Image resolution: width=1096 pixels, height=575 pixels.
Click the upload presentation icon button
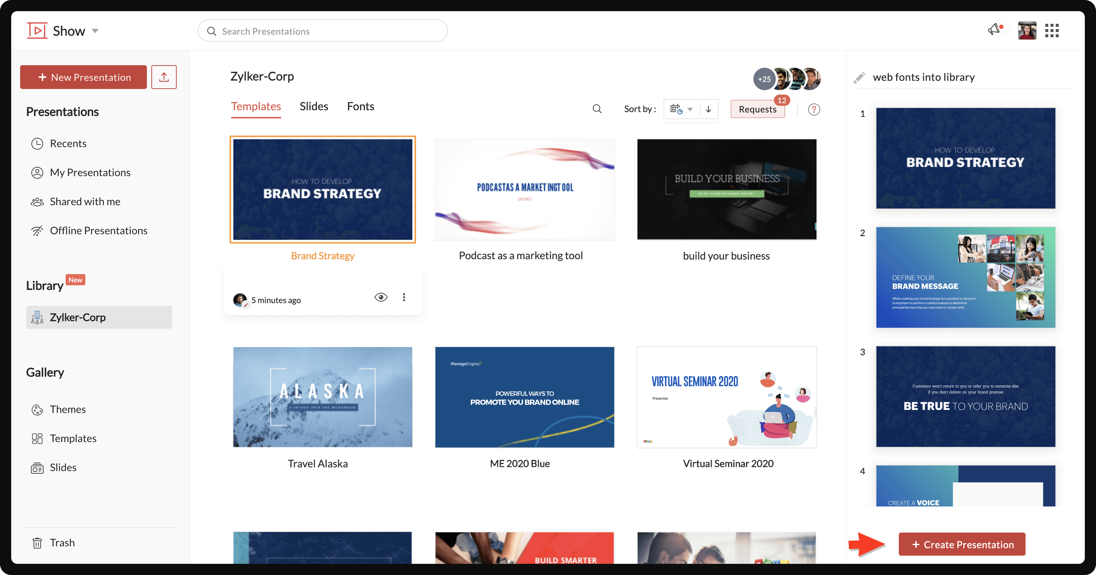[164, 77]
